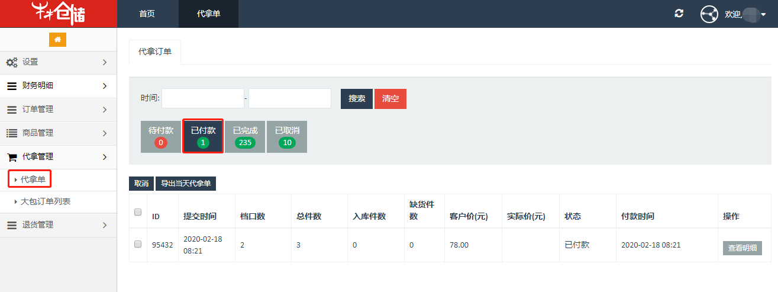This screenshot has width=778, height=292.
Task: Click the 取消 button above the table
Action: click(141, 184)
